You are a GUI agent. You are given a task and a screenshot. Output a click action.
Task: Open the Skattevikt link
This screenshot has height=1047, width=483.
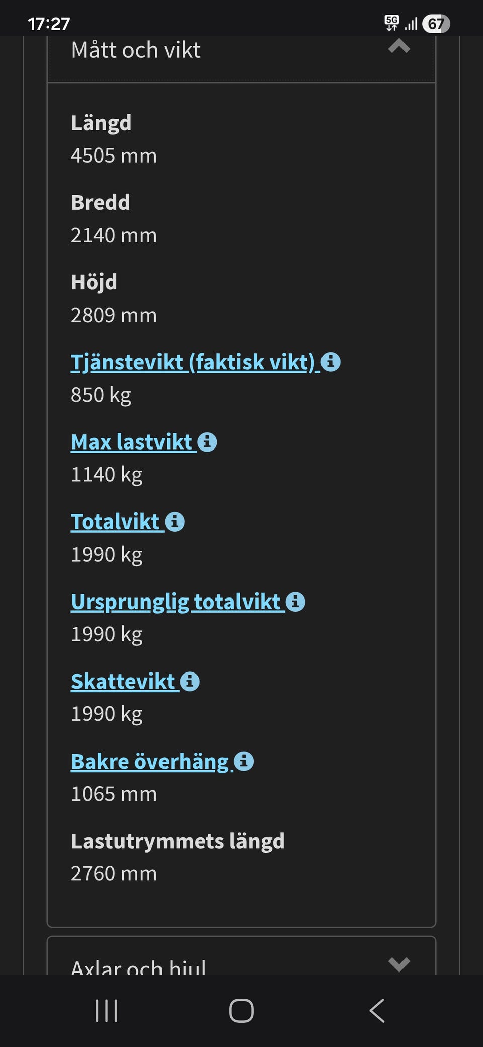(123, 682)
